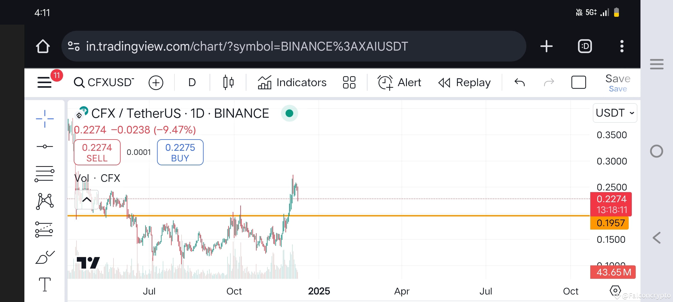Image resolution: width=673 pixels, height=302 pixels.
Task: Select the text annotation tool
Action: (x=45, y=284)
